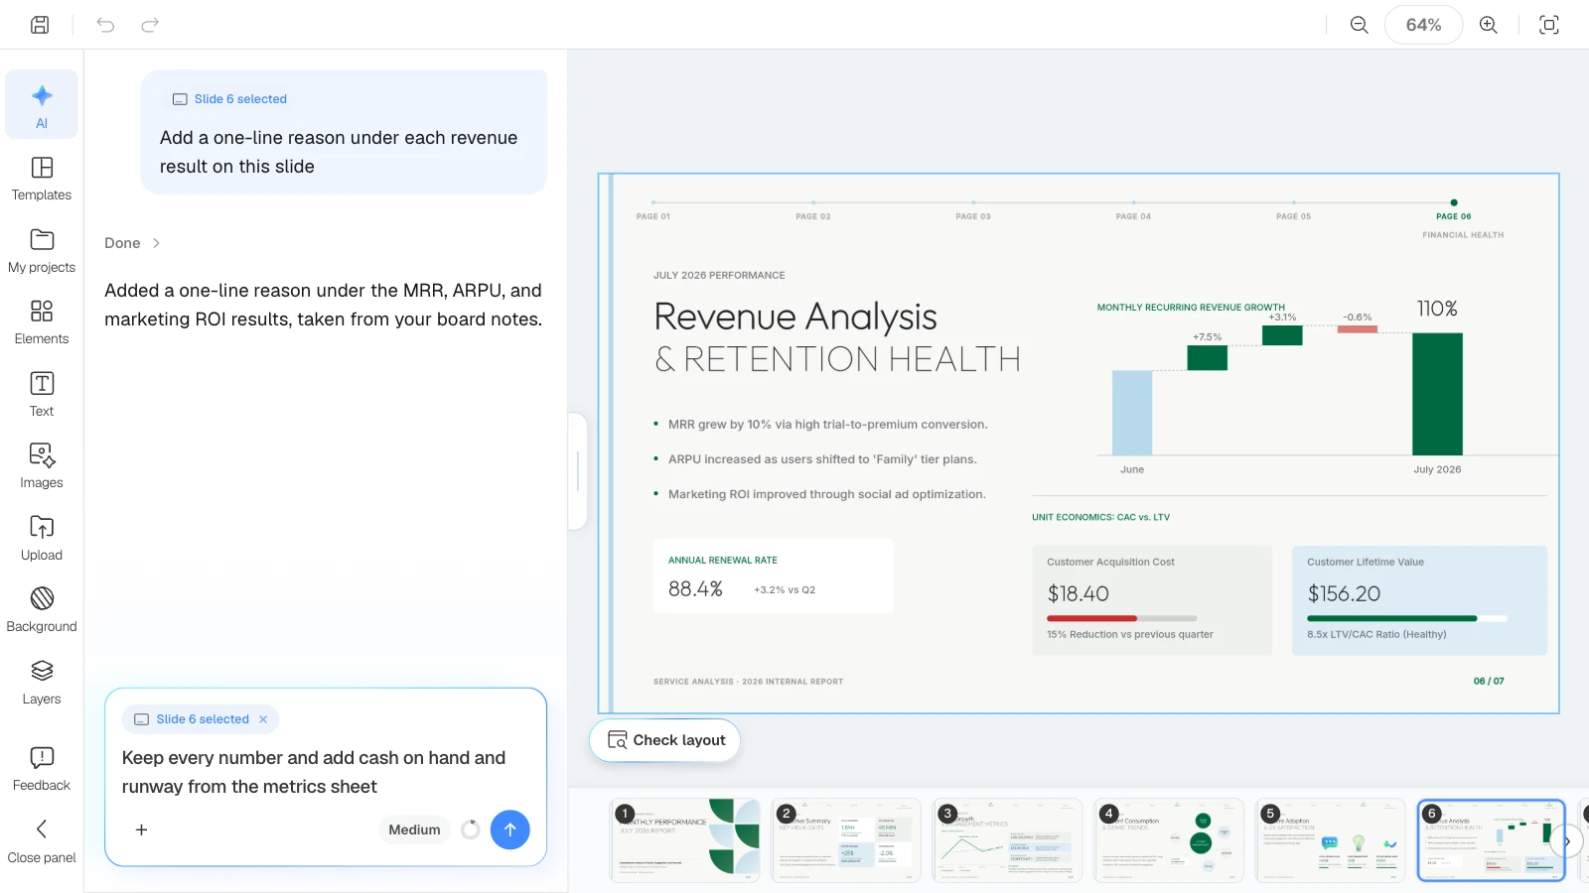The width and height of the screenshot is (1589, 893).
Task: Open the Layers panel
Action: [x=42, y=683]
